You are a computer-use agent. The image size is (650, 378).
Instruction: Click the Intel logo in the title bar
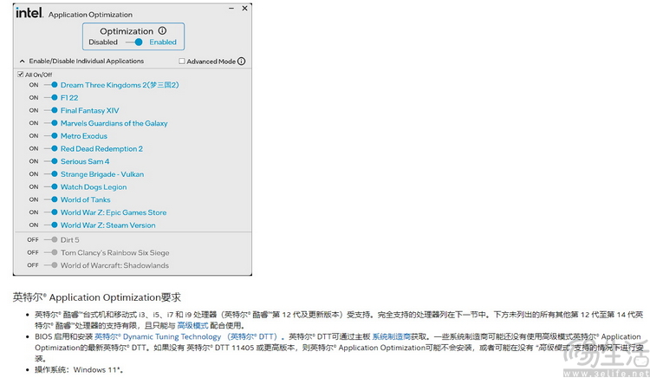(29, 13)
